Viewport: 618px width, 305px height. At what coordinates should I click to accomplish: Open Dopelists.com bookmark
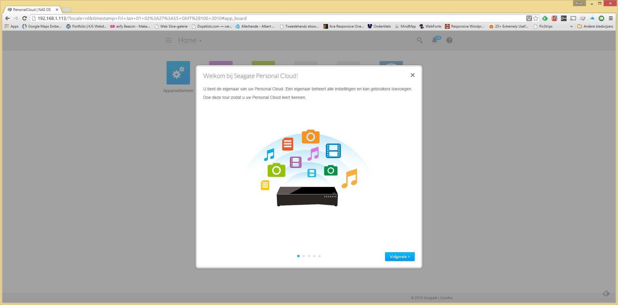(x=211, y=26)
